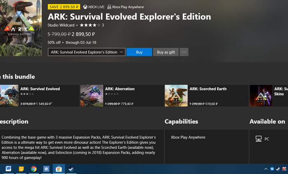The width and height of the screenshot is (288, 174).
Task: Click the Steam icon in system tray
Action: click(278, 169)
